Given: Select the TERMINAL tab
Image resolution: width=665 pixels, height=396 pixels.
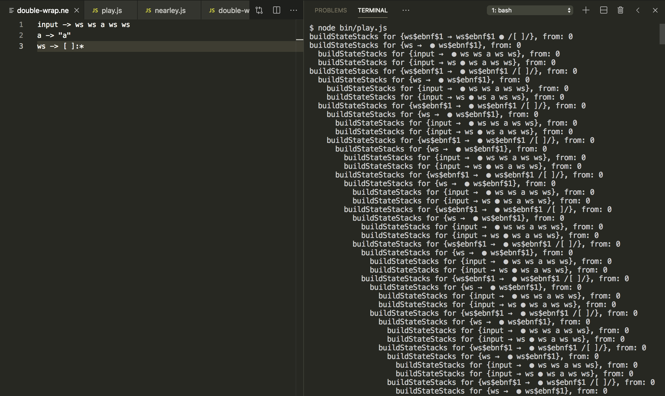Looking at the screenshot, I should pos(372,10).
